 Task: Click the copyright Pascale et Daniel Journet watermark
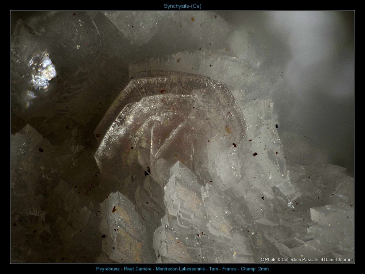tap(307, 260)
